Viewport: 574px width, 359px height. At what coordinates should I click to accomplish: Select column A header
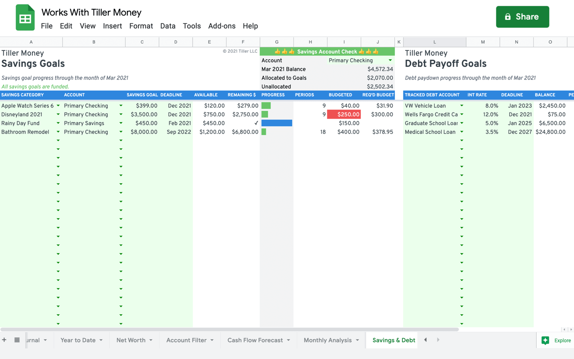[31, 42]
